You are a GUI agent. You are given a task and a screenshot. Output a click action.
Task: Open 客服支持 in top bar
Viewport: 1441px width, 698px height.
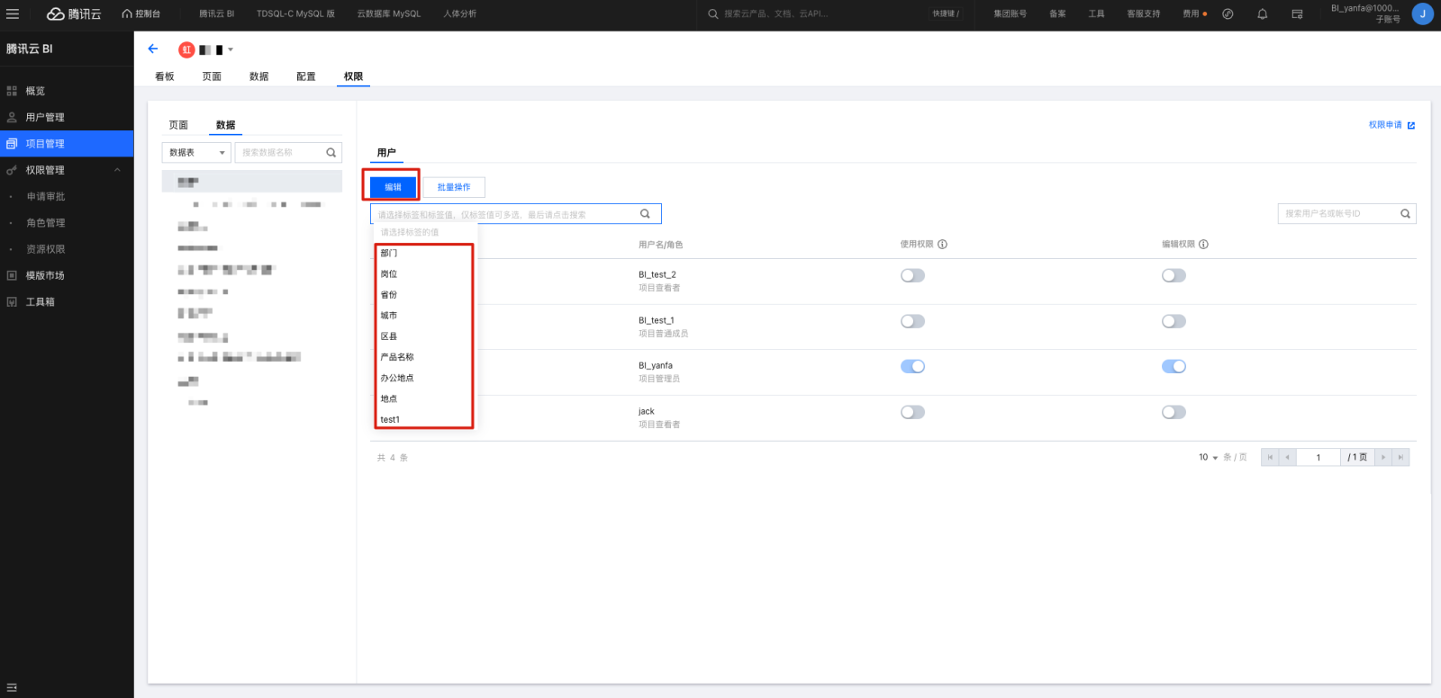[x=1144, y=13]
